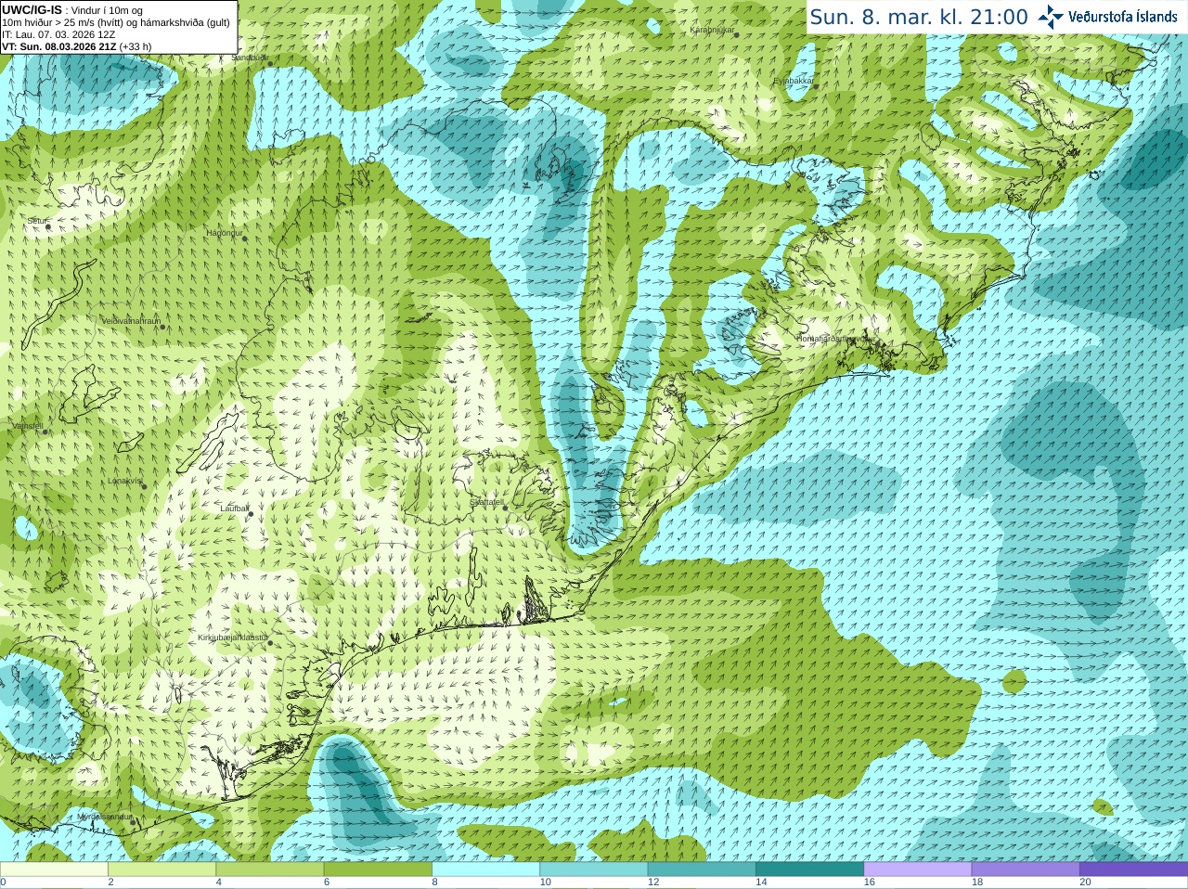The image size is (1188, 889).
Task: Click the legend scale number 16
Action: click(870, 883)
